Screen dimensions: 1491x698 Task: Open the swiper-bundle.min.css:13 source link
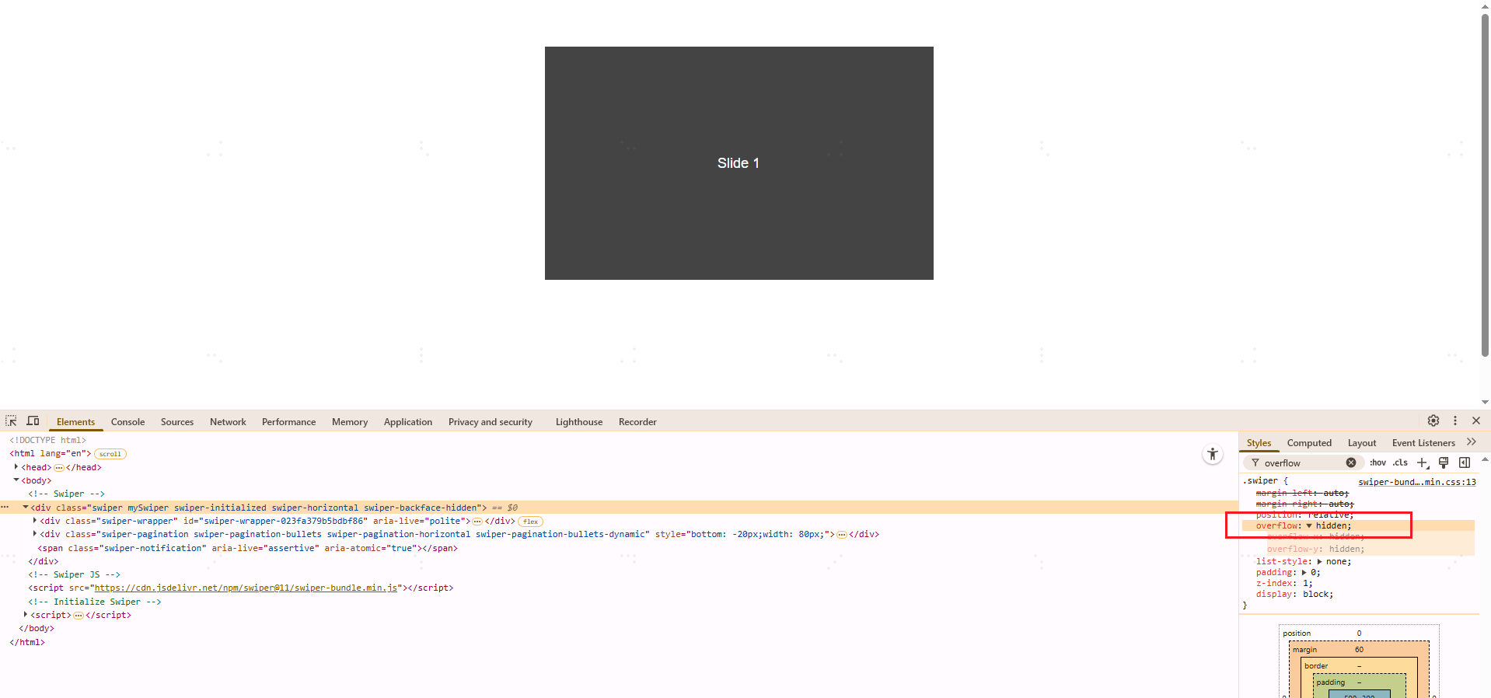click(1417, 482)
